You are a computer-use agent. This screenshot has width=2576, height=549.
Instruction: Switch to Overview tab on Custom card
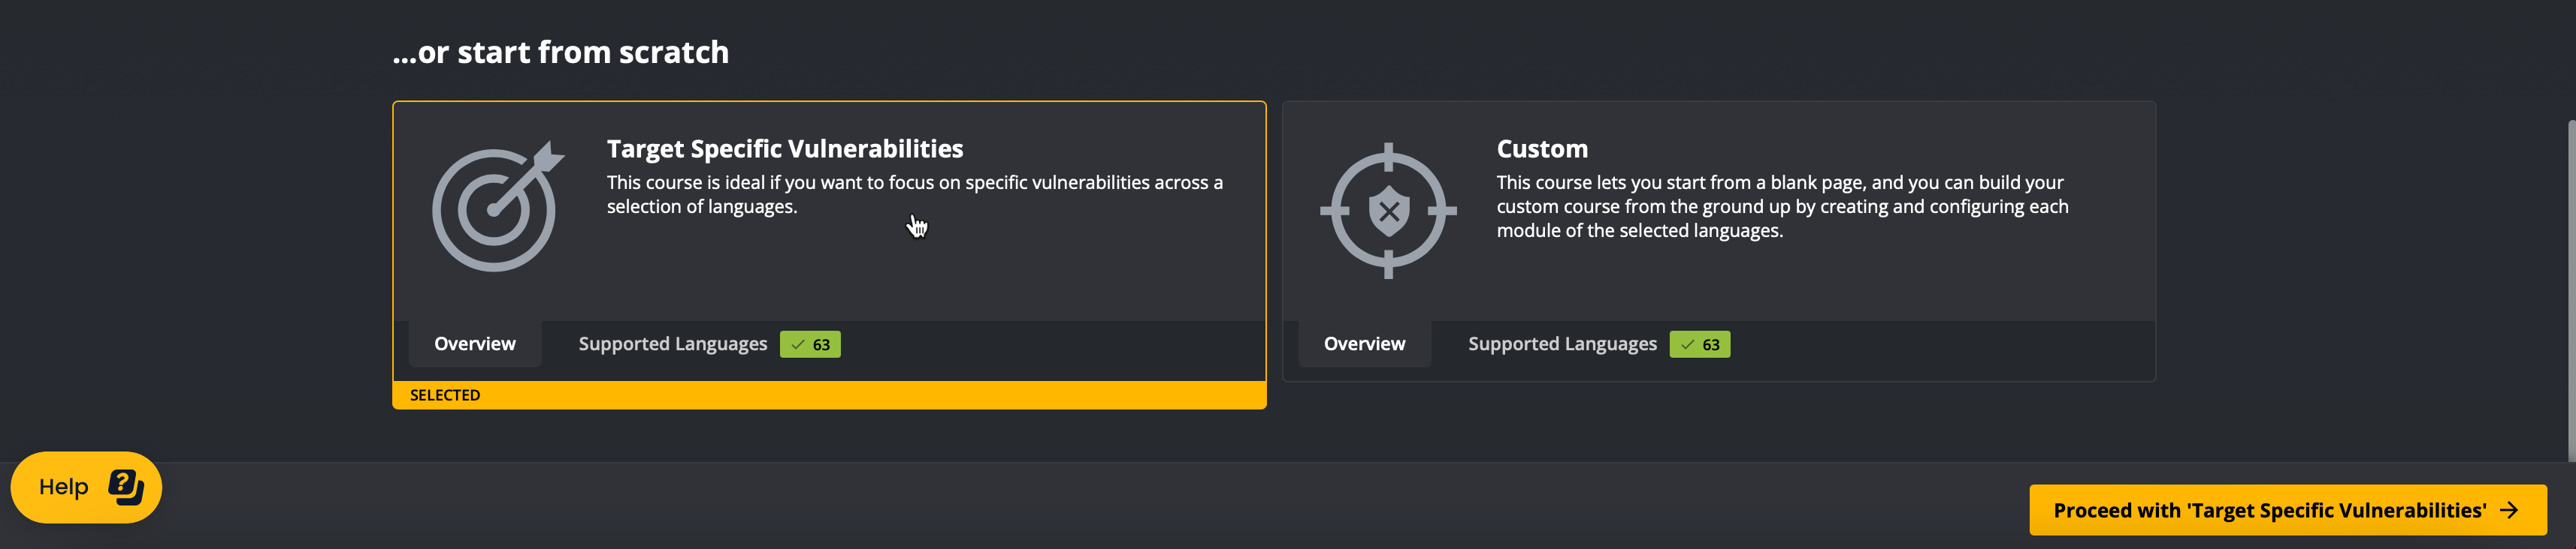1364,343
